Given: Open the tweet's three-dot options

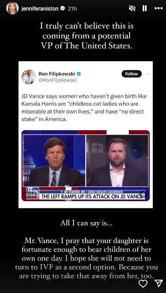Looking at the screenshot, I should click(147, 74).
